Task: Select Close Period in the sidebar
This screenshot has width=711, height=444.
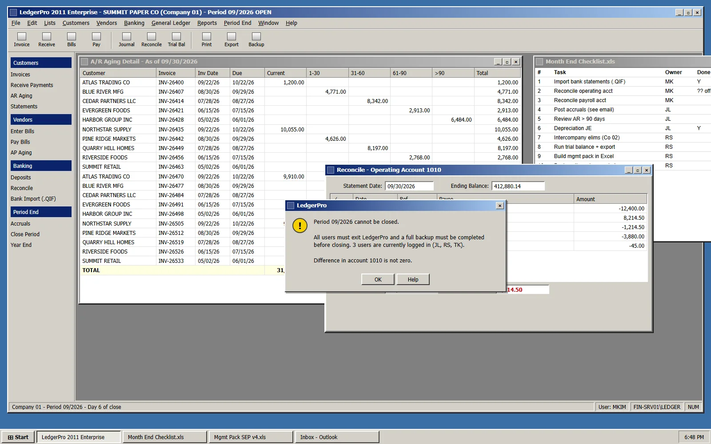Action: click(x=25, y=234)
